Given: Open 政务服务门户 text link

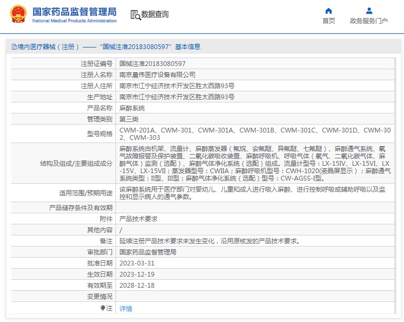Looking at the screenshot, I should (369, 21).
